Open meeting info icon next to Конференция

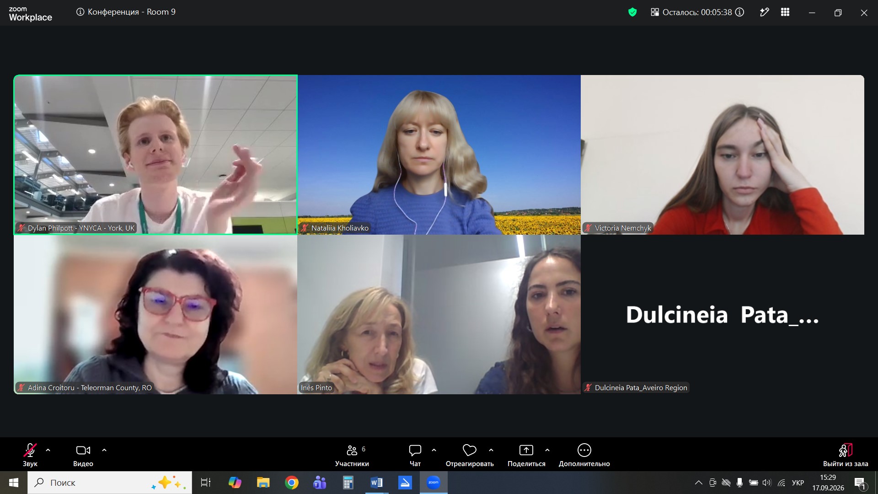click(80, 12)
